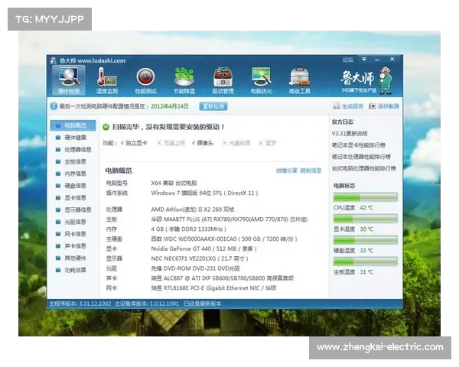This screenshot has width=459, height=367.
Task: Click the ALC887 sound card text
Action: (x=223, y=278)
